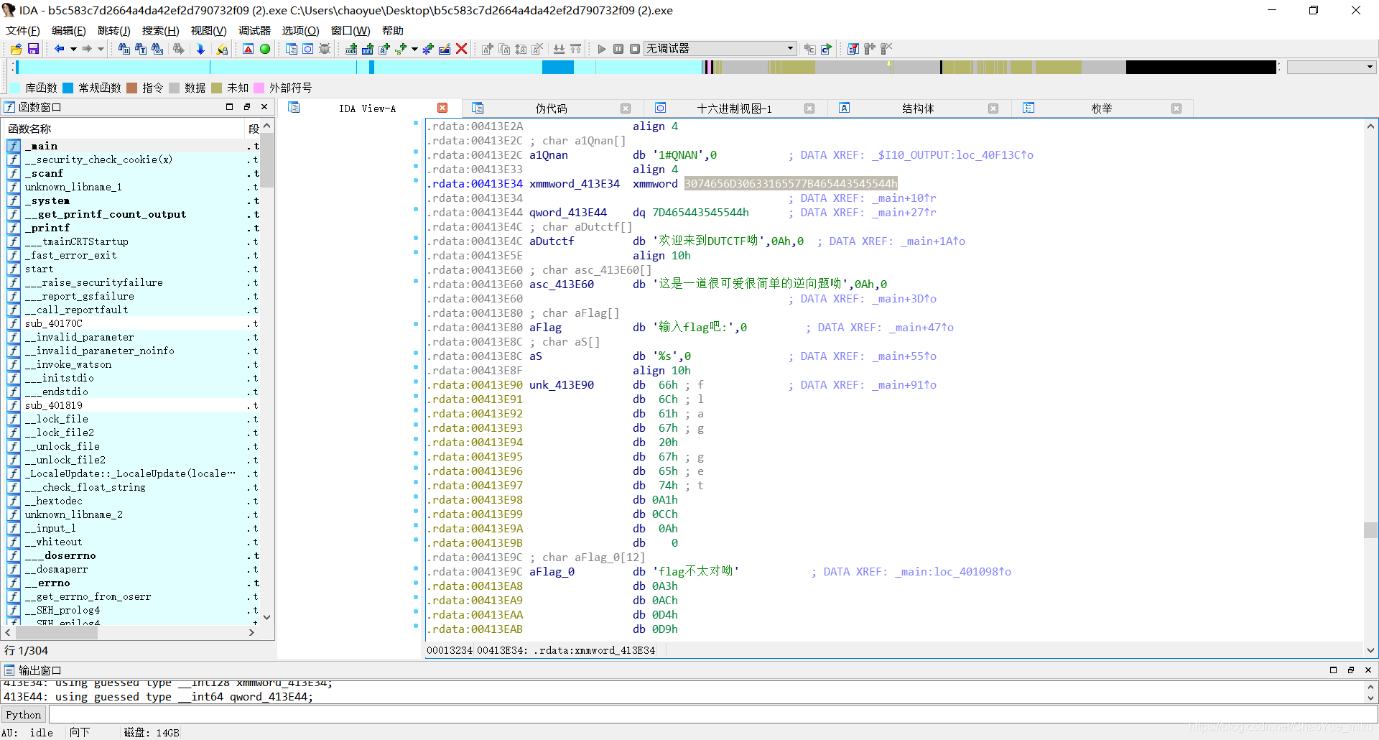Jump back with the blue back arrow

click(x=60, y=48)
